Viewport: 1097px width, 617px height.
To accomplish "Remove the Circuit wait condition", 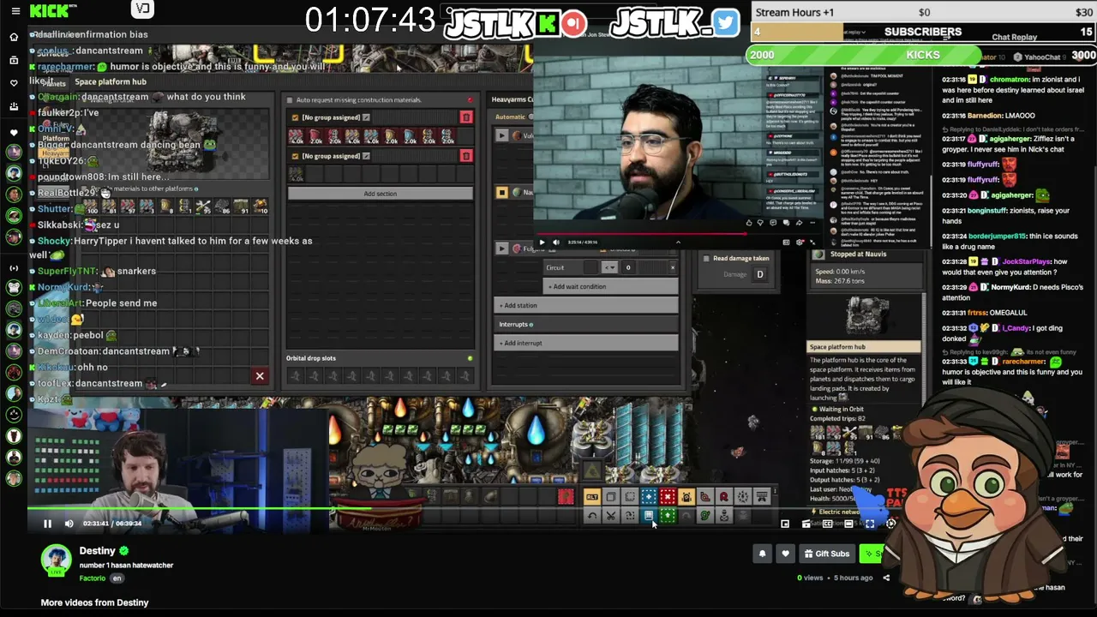I will point(673,267).
